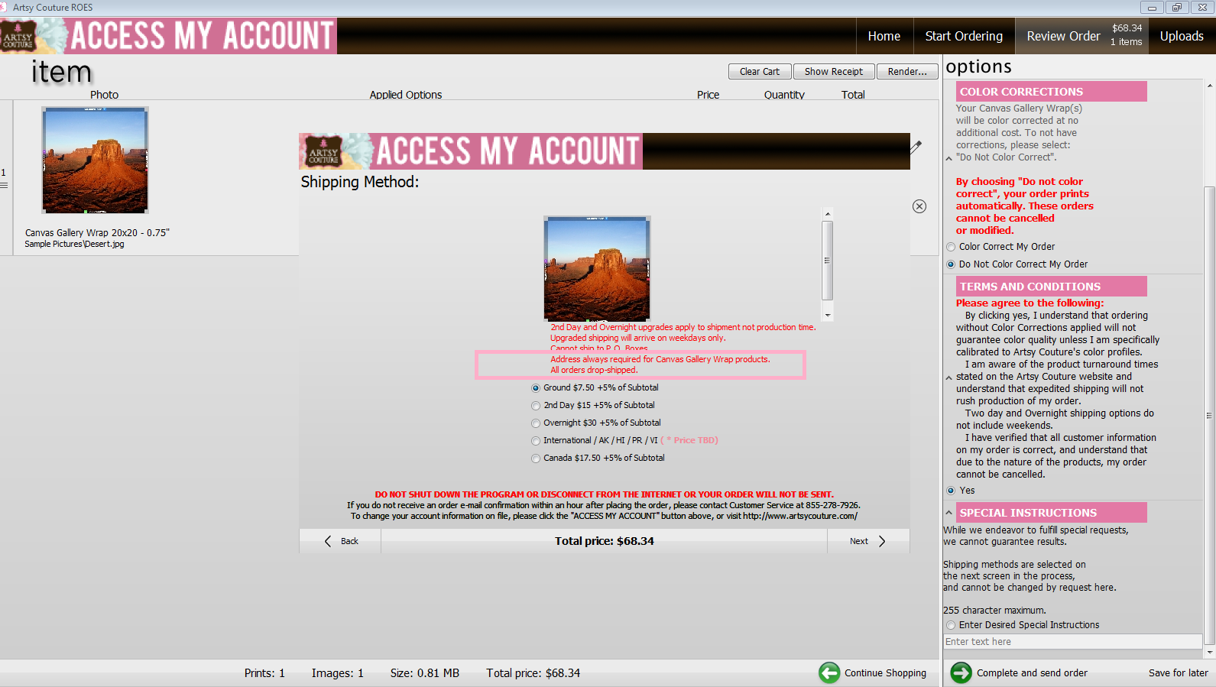This screenshot has width=1216, height=687.
Task: Open the Start Ordering tab
Action: click(963, 36)
